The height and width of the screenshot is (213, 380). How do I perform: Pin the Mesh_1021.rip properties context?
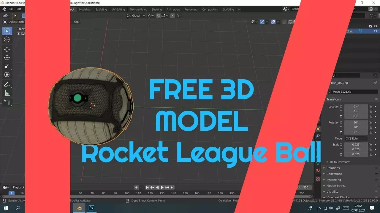(x=376, y=83)
